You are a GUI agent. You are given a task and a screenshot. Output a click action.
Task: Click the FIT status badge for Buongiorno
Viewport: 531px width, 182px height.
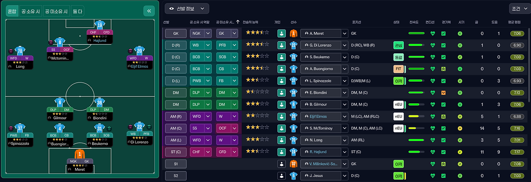[398, 69]
